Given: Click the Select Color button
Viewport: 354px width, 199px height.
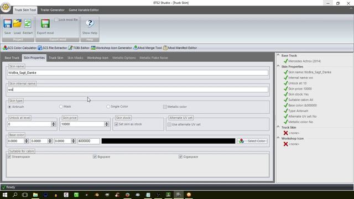Looking at the screenshot, I should (252, 141).
